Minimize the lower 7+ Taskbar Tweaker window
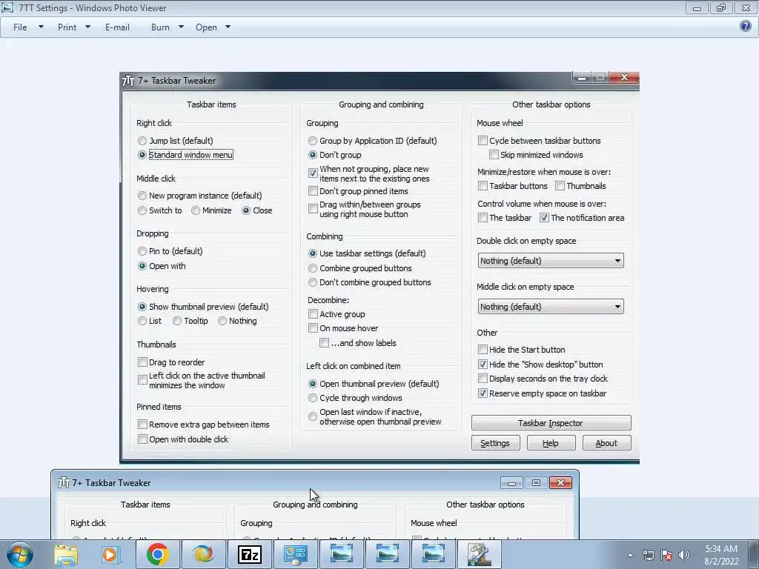 pyautogui.click(x=511, y=483)
